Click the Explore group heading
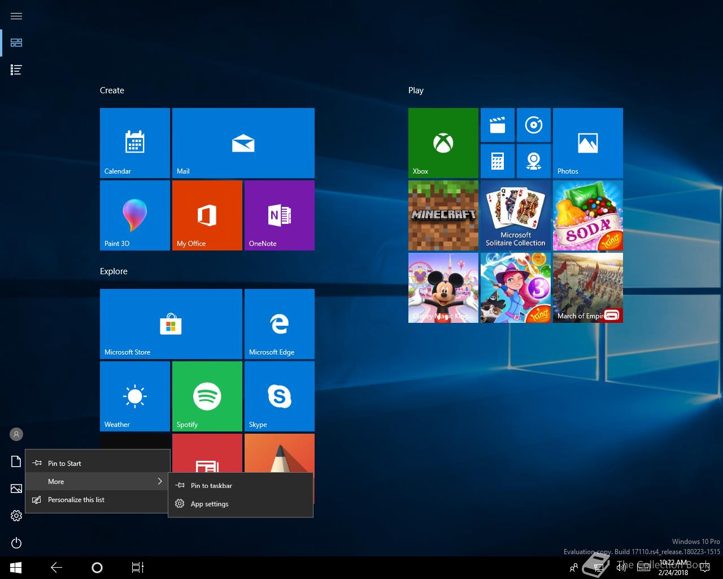Screen dimensions: 723x579 click(114, 271)
